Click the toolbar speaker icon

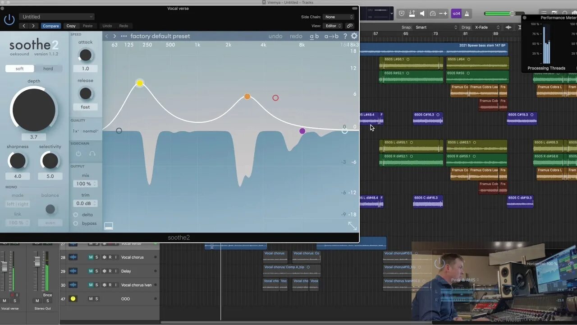pos(422,14)
